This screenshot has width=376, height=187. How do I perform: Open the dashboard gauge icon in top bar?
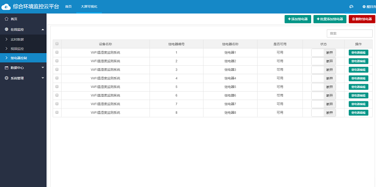click(351, 7)
